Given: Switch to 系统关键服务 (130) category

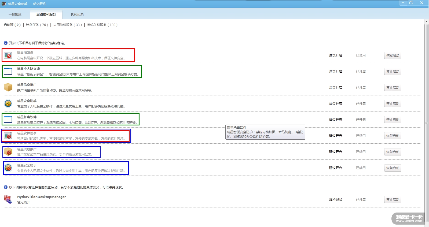Looking at the screenshot, I should click(x=102, y=25).
